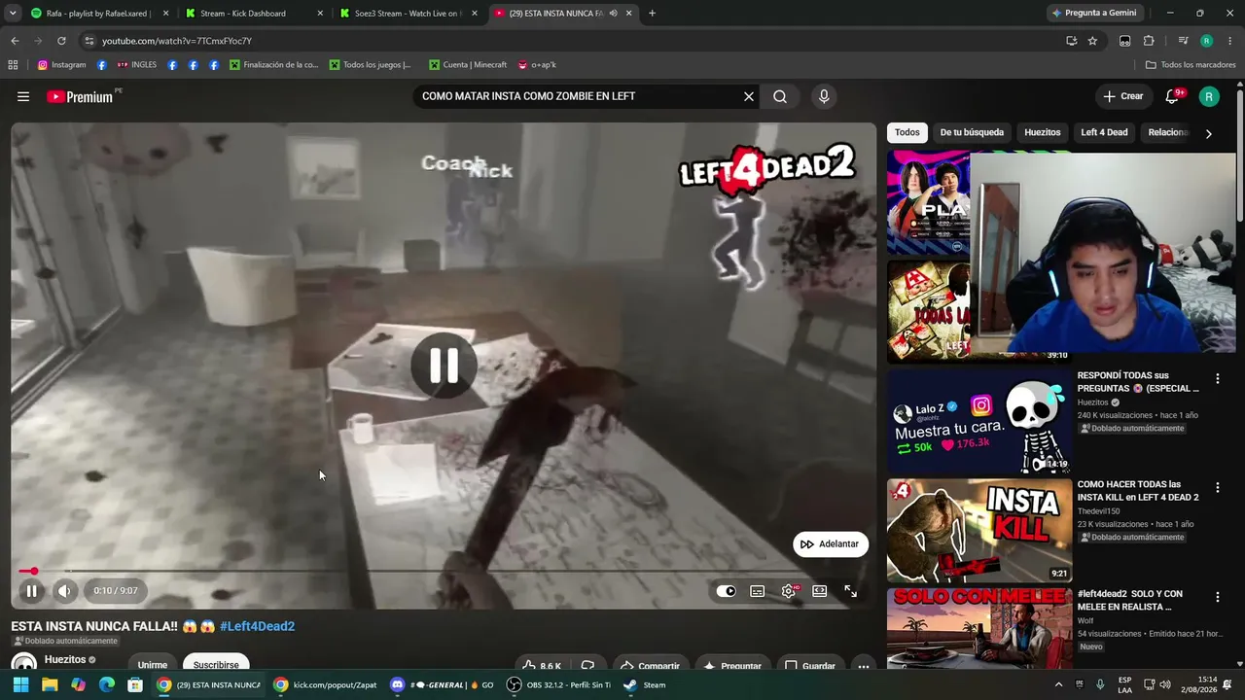This screenshot has height=700, width=1245.
Task: Switch player to theater mode
Action: (x=820, y=591)
